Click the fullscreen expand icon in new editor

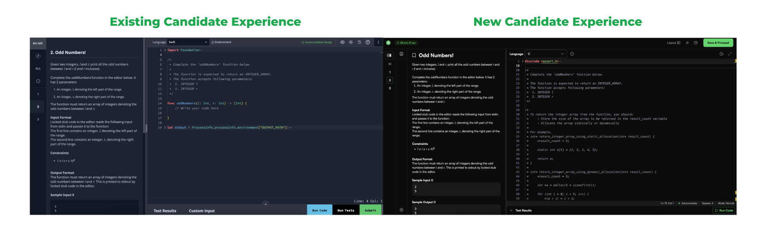tap(730, 54)
